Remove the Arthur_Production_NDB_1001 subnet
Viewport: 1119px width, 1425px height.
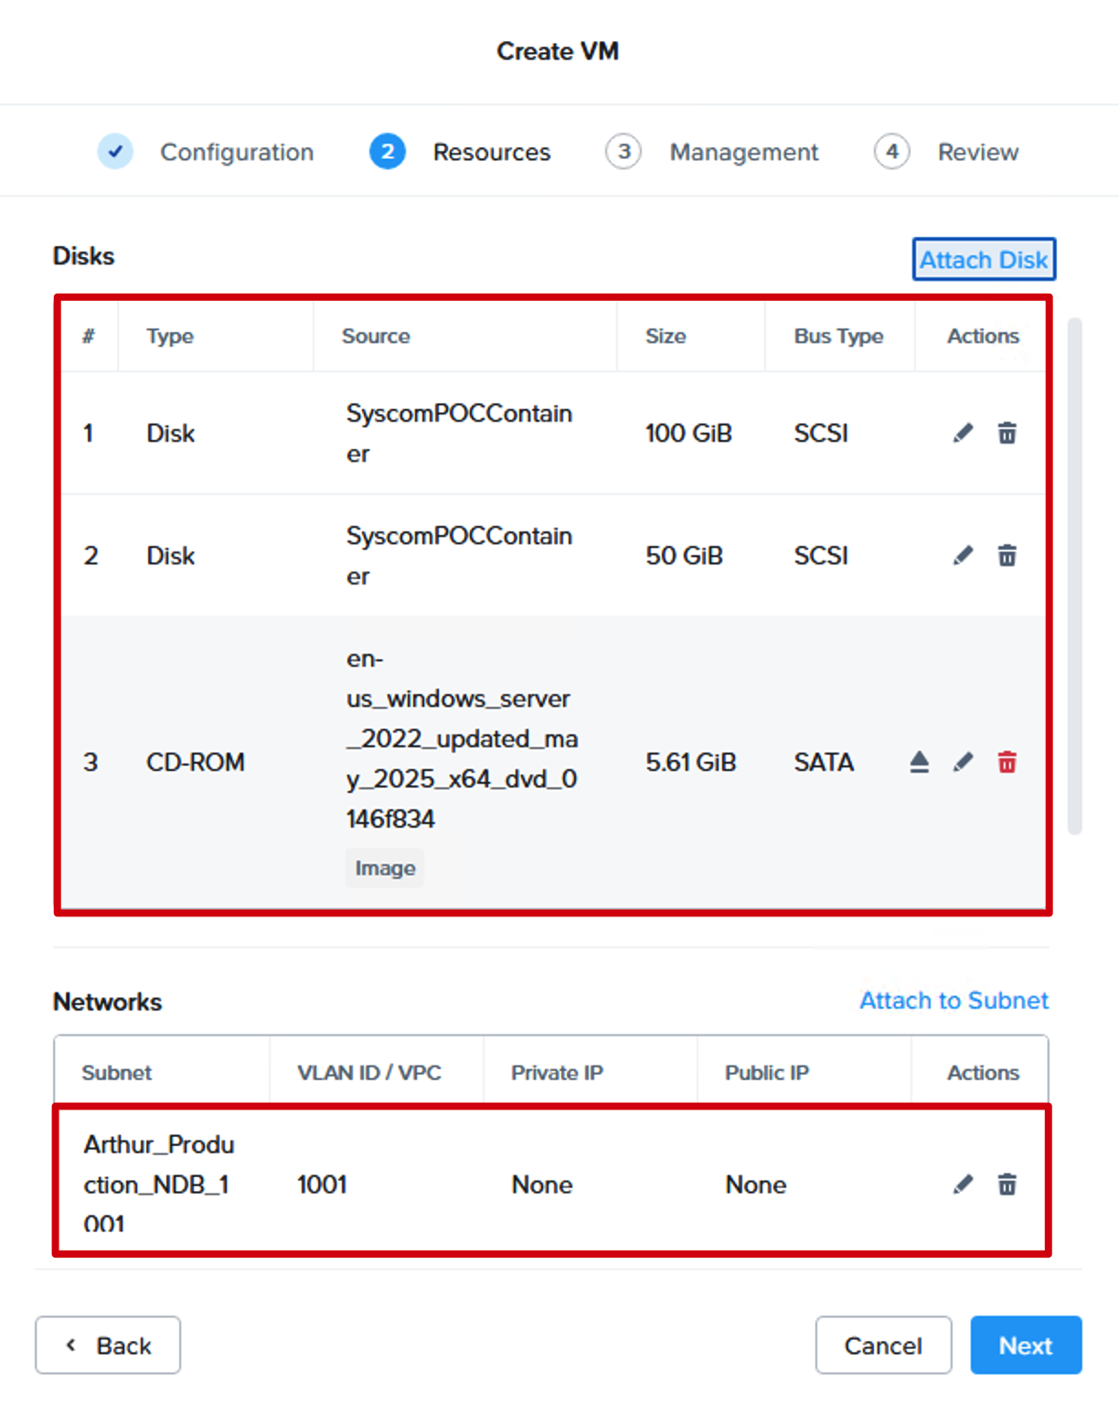coord(1007,1184)
